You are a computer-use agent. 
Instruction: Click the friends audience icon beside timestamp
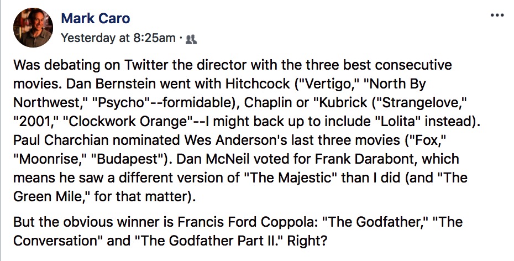[x=191, y=40]
